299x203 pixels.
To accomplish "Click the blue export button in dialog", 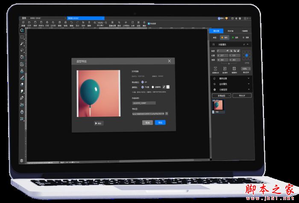I will pos(160,122).
